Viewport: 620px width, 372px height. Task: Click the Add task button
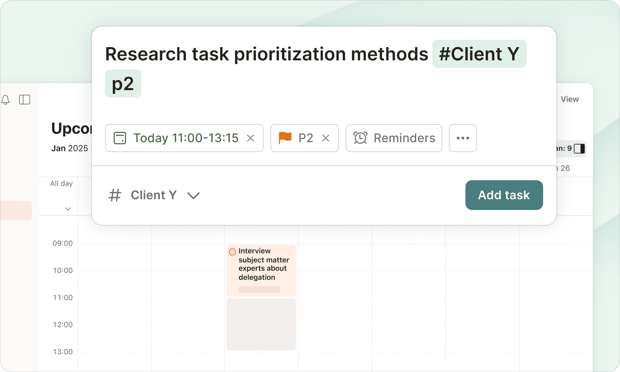point(504,195)
